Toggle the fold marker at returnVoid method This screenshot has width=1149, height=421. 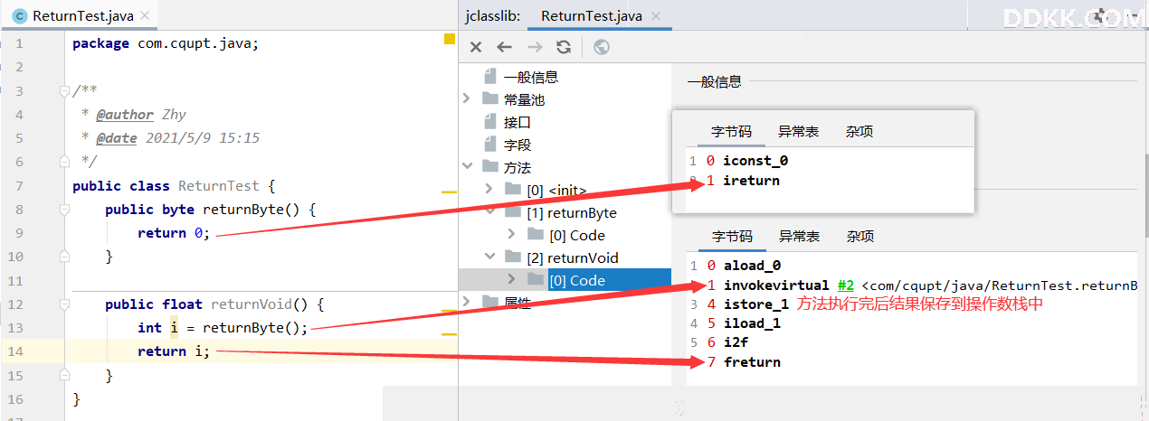[64, 304]
